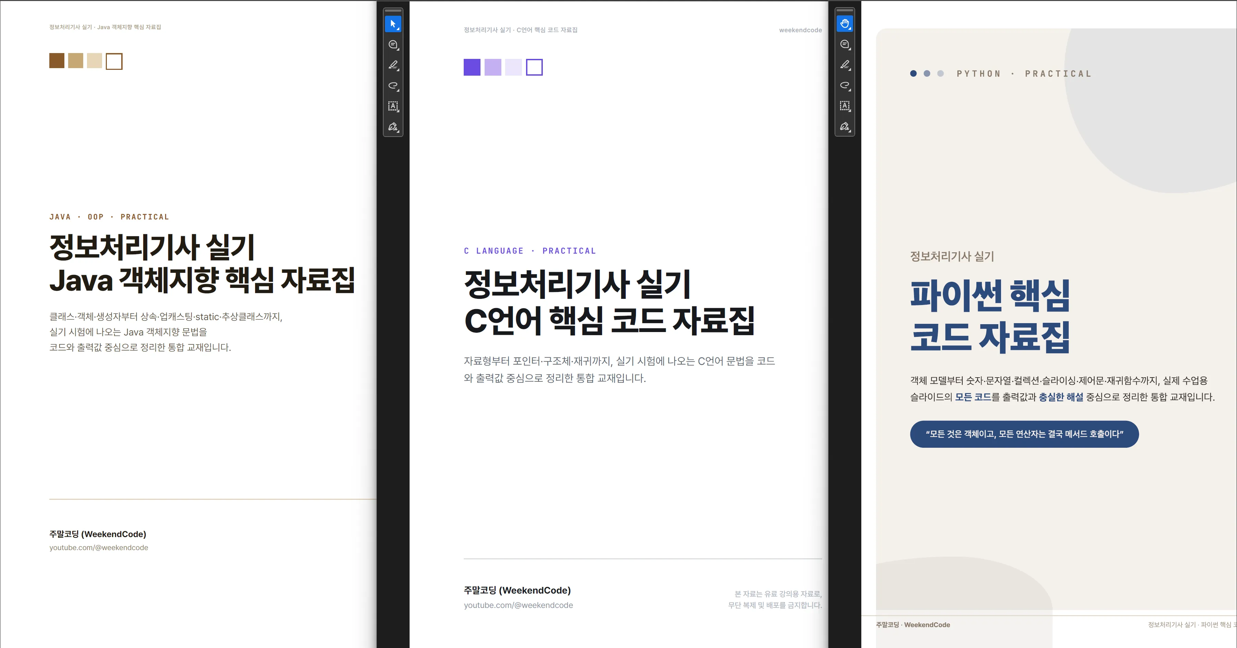The width and height of the screenshot is (1237, 648).
Task: Grab the grip handle above the arrow tool
Action: (393, 11)
